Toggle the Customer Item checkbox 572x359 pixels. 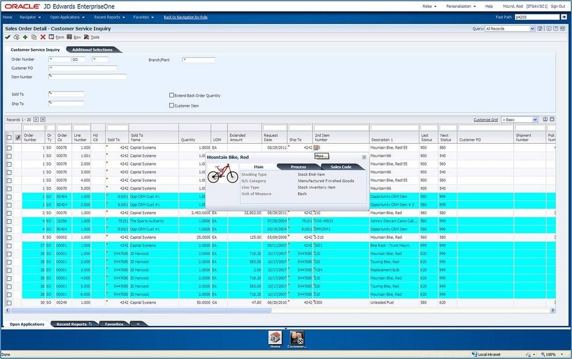171,106
